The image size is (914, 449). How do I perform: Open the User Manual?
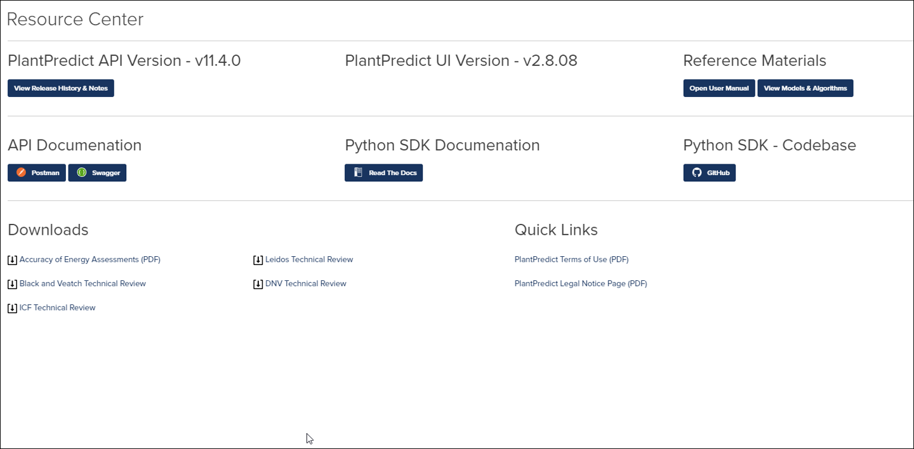(719, 88)
